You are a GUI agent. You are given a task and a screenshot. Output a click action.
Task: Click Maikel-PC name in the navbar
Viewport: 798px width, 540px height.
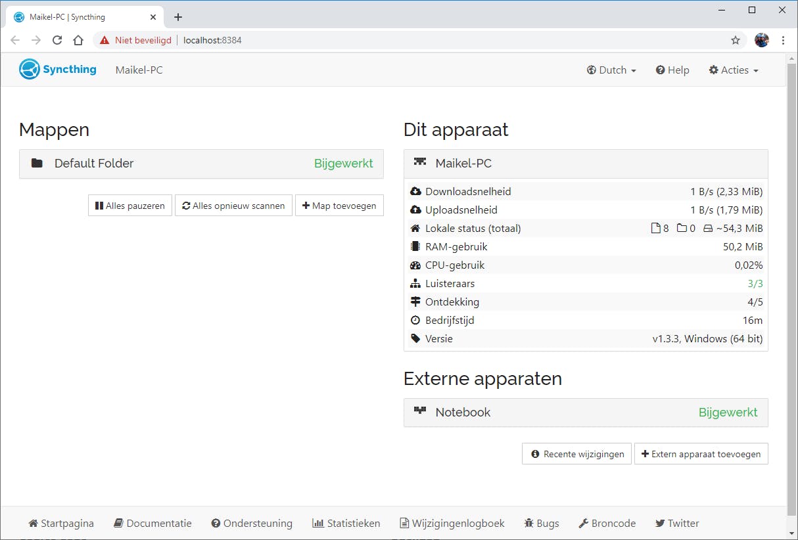tap(139, 70)
